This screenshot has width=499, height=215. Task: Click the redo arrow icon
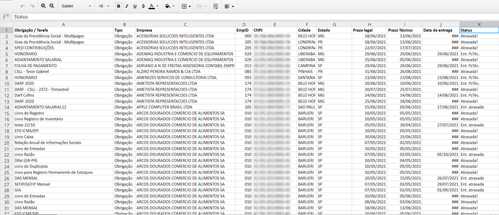click(x=32, y=6)
